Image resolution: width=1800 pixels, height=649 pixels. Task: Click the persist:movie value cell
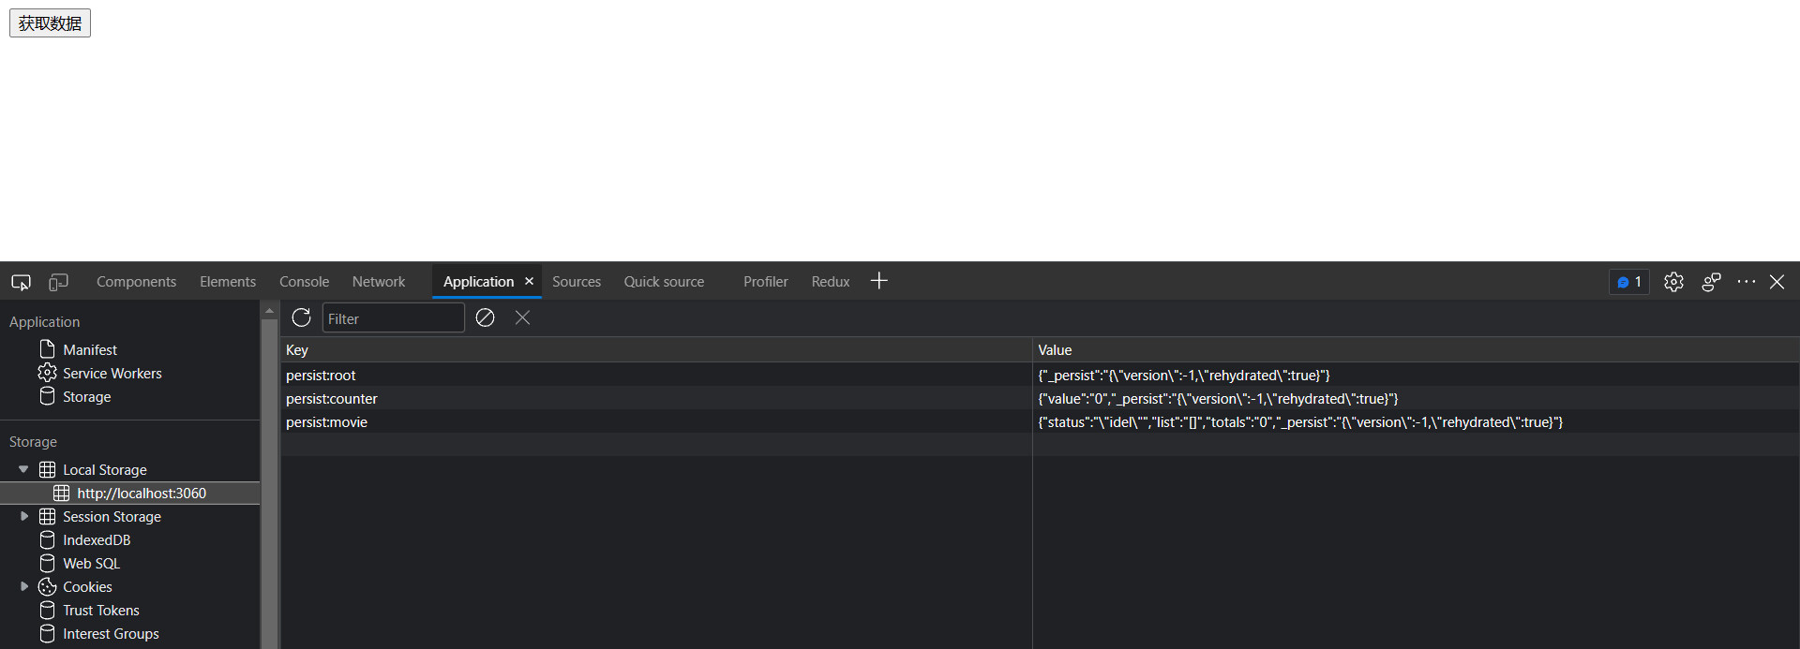(1416, 421)
